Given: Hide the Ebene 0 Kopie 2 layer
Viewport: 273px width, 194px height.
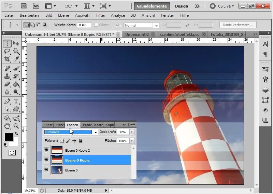Looking at the screenshot, I should click(46, 150).
